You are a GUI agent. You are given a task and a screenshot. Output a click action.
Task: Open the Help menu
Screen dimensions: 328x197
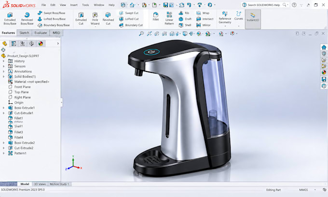point(111,5)
